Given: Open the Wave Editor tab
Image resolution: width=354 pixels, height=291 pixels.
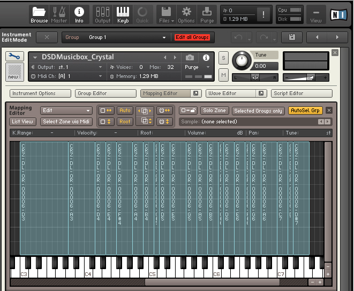Looking at the screenshot, I should (231, 93).
